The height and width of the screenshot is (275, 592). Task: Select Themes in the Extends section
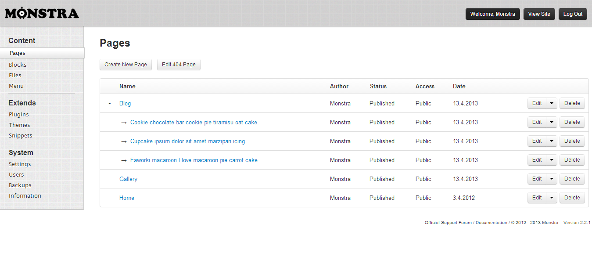19,125
